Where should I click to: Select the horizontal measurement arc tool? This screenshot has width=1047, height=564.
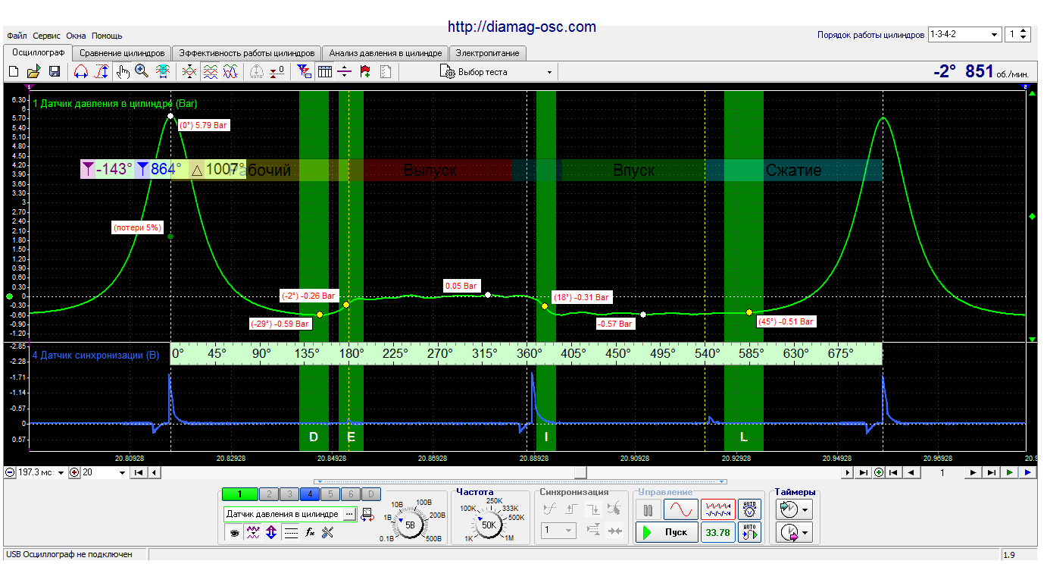[x=80, y=72]
